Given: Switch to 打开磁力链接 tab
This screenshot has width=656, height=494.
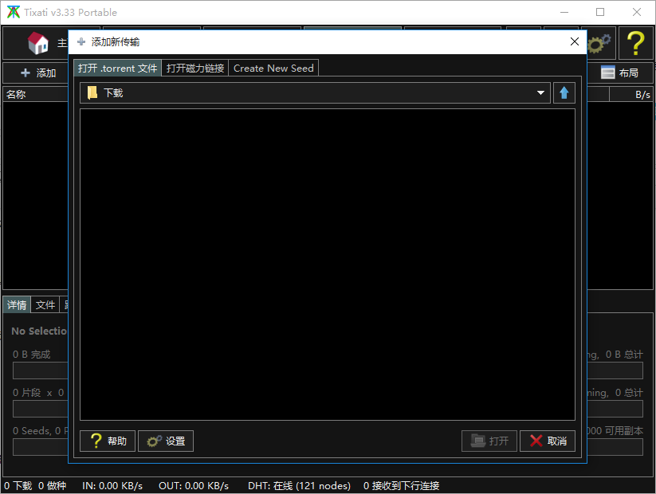Looking at the screenshot, I should point(195,69).
